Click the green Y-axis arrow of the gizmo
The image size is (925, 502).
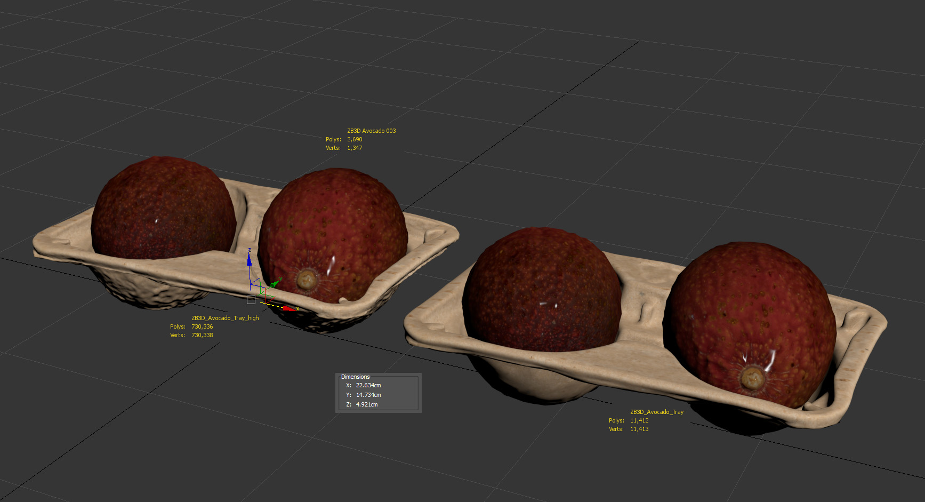275,283
